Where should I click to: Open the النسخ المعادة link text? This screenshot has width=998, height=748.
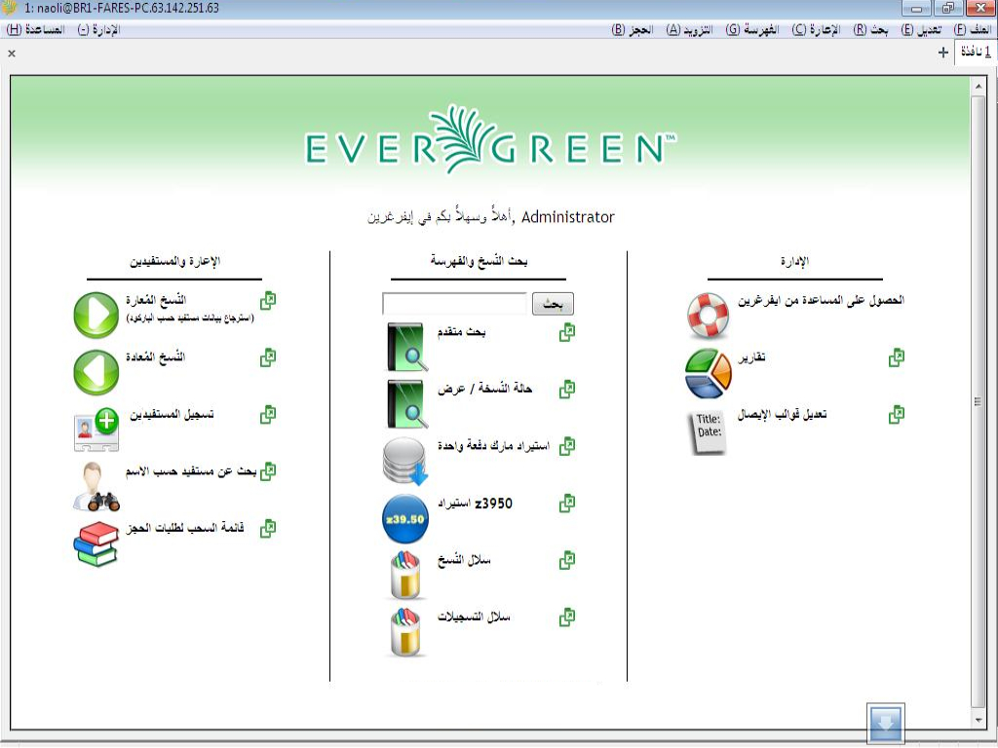[x=155, y=356]
